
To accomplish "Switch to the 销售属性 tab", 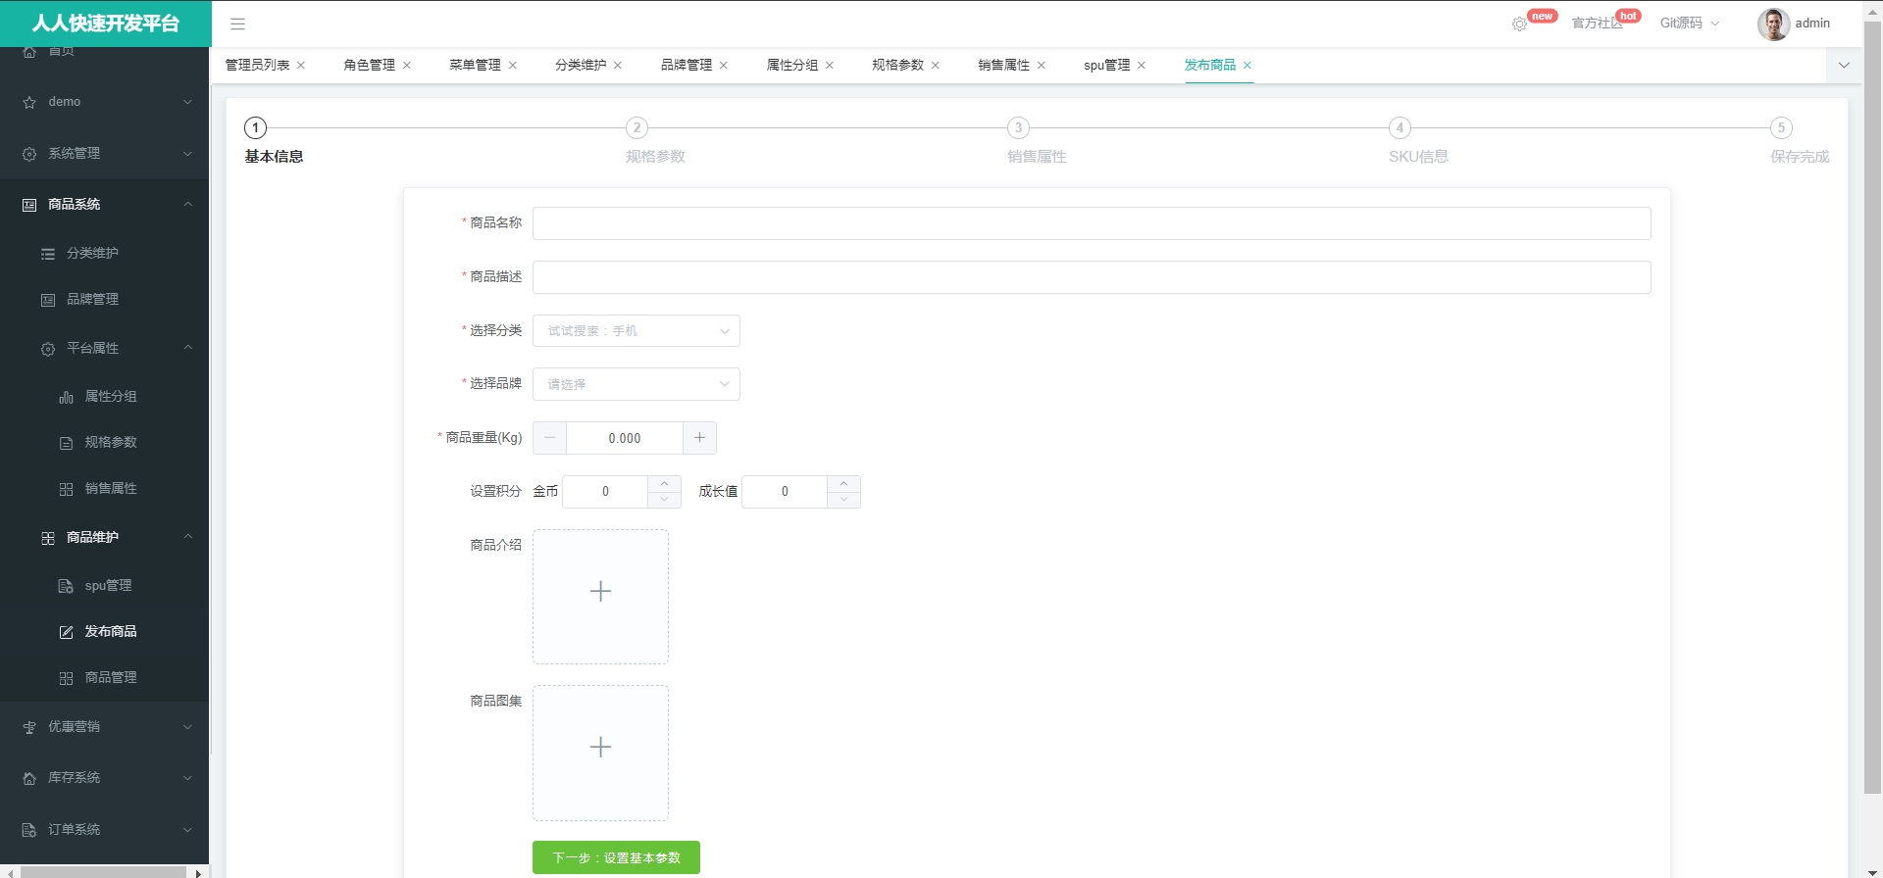I will 1004,66.
